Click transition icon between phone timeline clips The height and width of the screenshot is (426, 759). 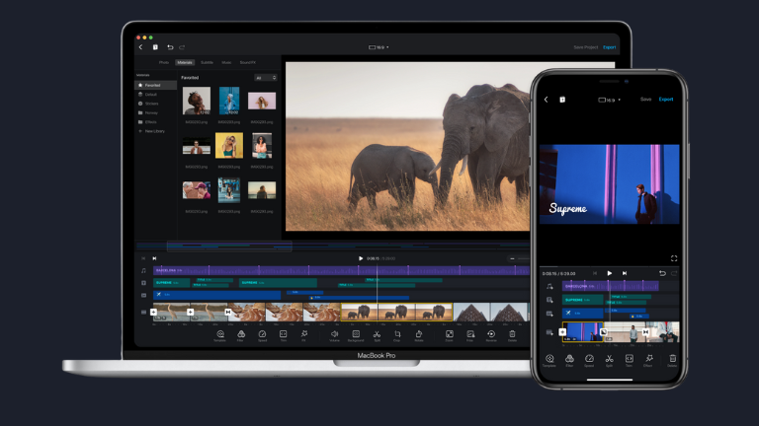(604, 331)
